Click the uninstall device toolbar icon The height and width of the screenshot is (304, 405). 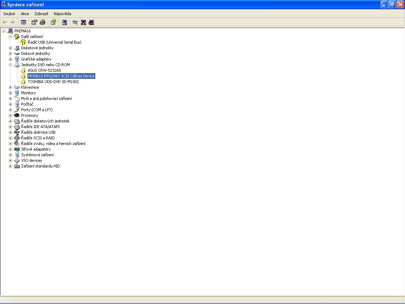pos(83,23)
